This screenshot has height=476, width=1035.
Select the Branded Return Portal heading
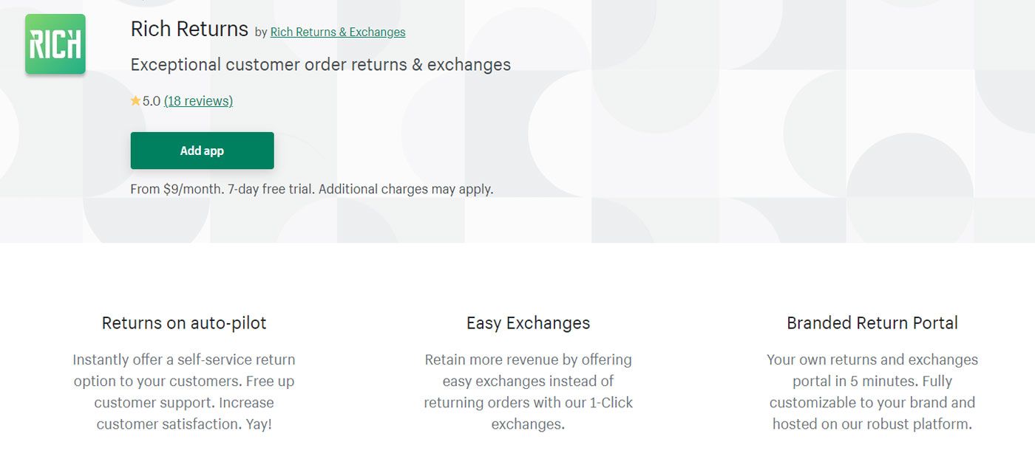click(872, 322)
